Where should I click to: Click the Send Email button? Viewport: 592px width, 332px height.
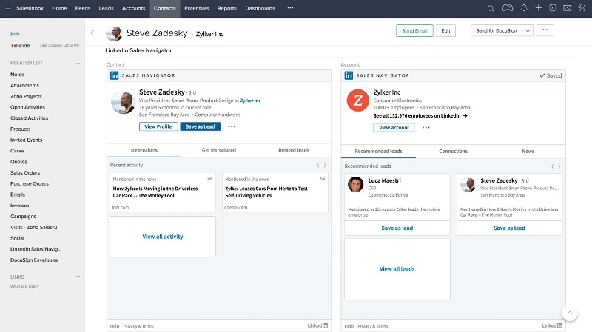(414, 30)
